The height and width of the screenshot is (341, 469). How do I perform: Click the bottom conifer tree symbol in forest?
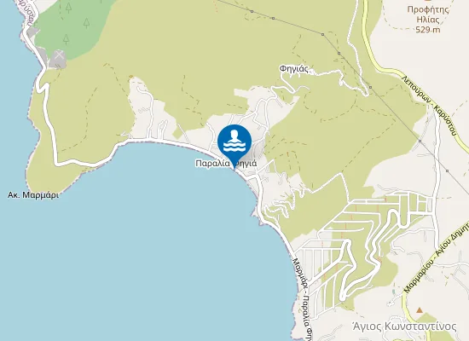(x=67, y=39)
